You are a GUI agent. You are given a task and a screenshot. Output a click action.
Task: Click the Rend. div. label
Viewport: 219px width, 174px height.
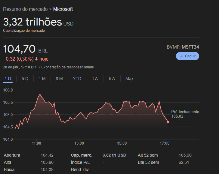[80, 170]
